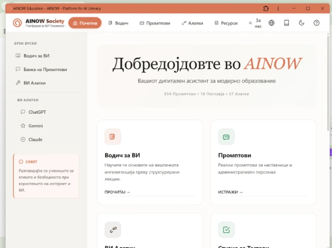Click the red Водич за ВИ card icon

pos(113,137)
